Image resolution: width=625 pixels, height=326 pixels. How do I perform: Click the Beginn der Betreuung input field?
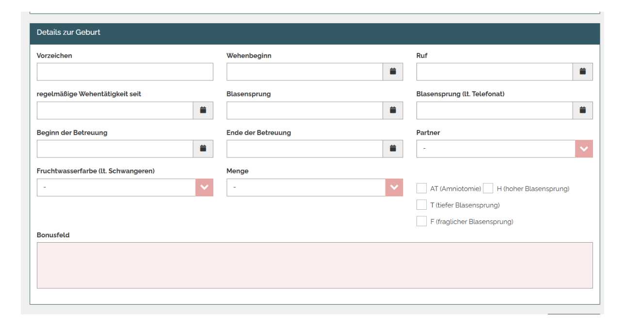click(x=115, y=149)
